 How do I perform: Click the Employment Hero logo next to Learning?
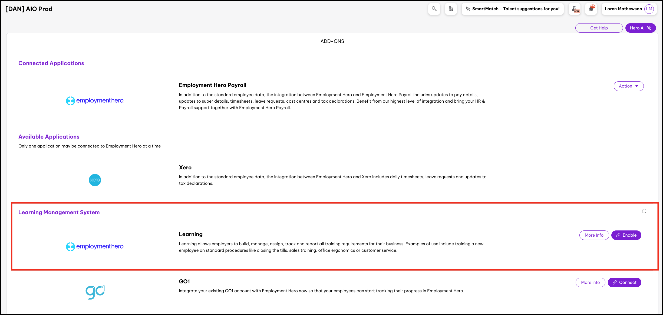[95, 246]
